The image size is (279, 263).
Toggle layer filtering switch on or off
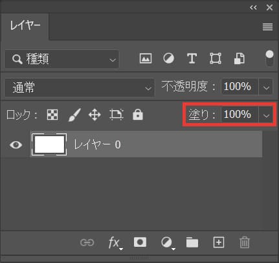point(269,58)
